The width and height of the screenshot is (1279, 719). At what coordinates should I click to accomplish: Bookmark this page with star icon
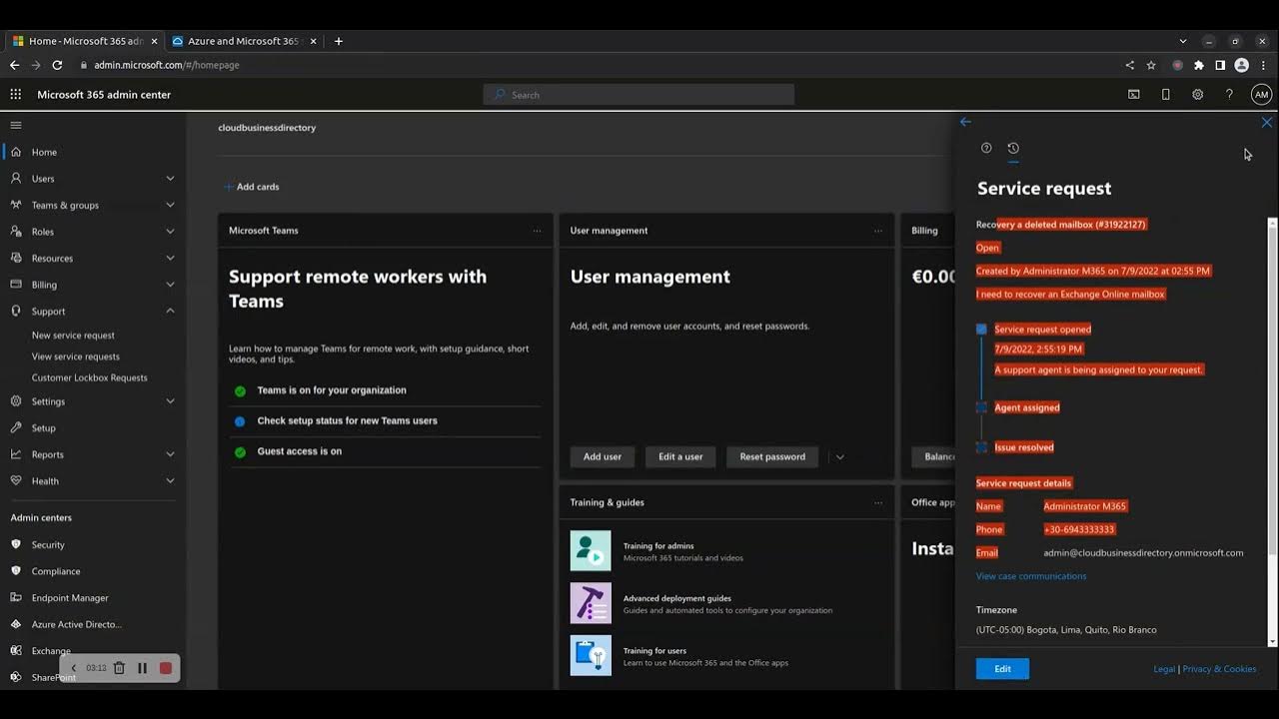click(1151, 65)
